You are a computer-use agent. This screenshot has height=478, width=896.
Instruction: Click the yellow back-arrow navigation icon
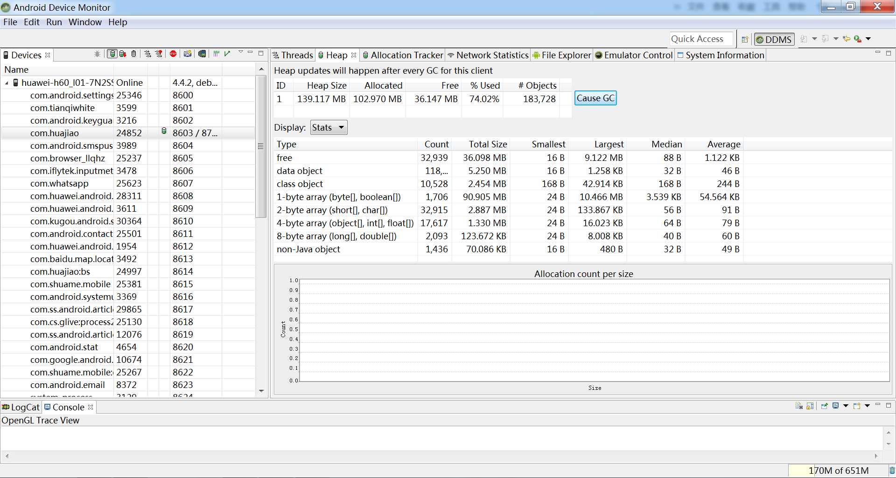(847, 39)
